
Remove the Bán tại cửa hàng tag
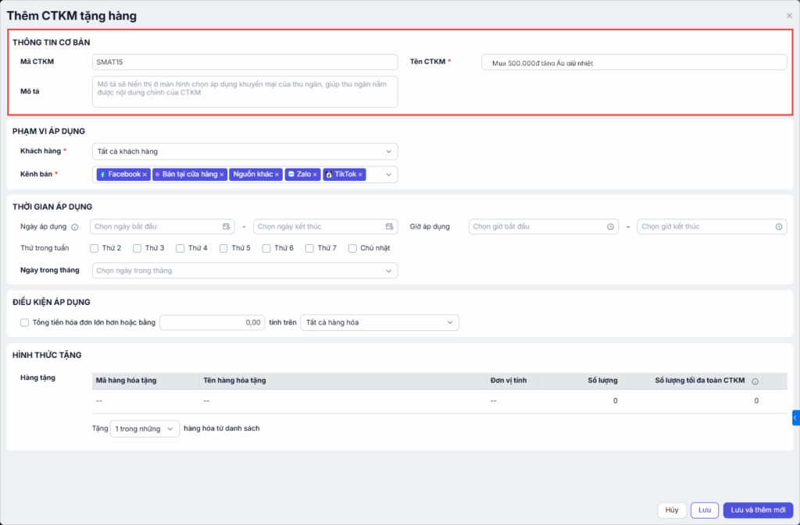point(222,175)
